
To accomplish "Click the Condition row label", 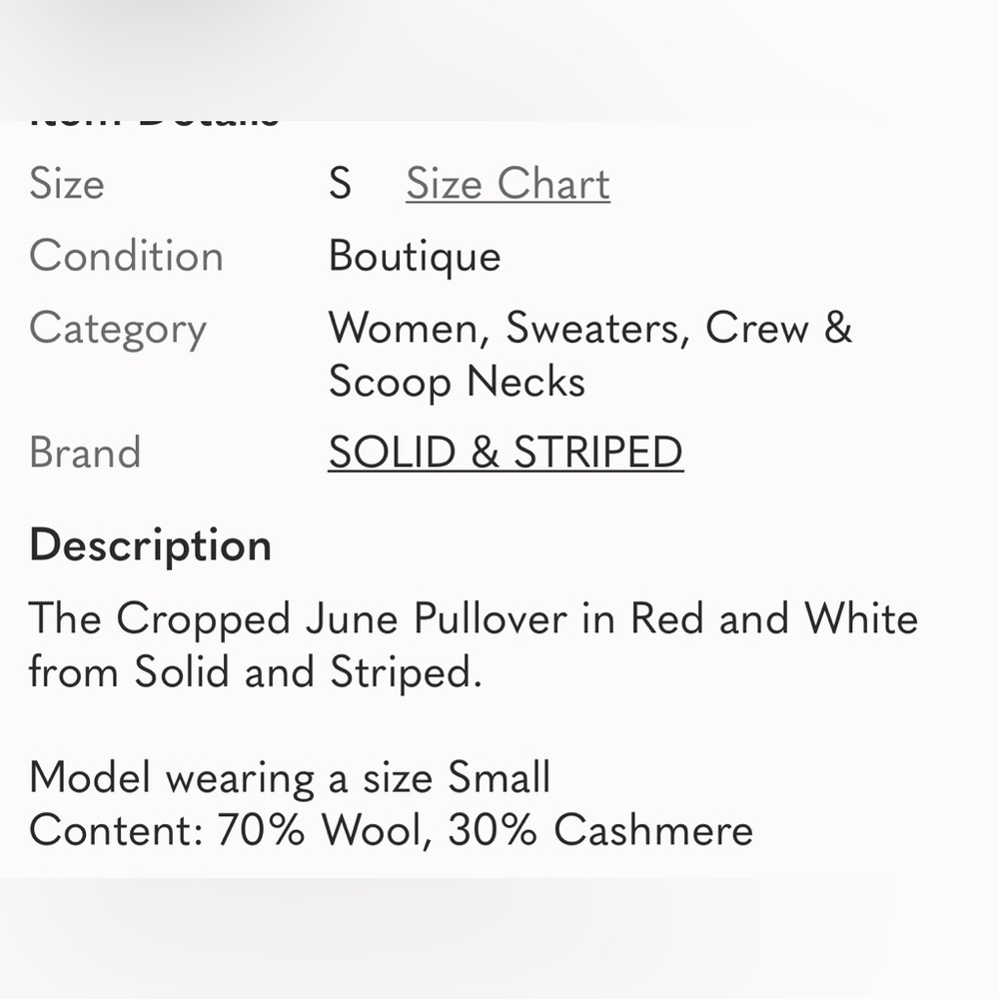I will coord(126,256).
